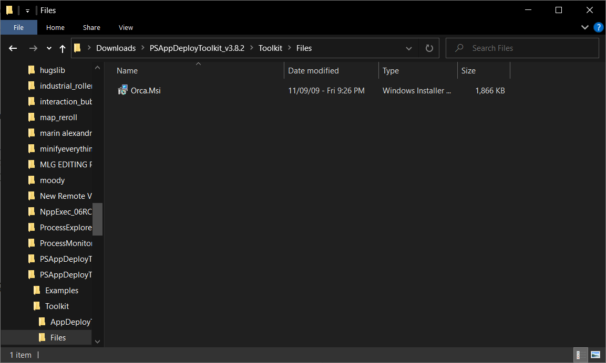Open the View ribbon tab
Screen dimensions: 606x363
(x=126, y=27)
